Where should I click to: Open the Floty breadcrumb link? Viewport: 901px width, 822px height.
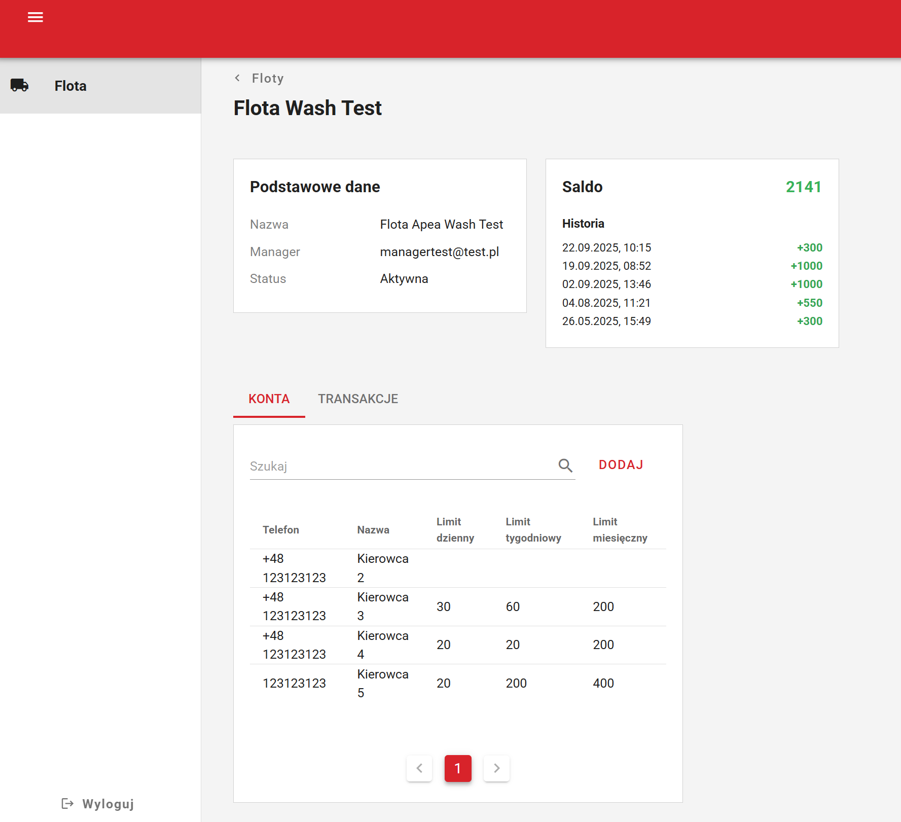pos(268,79)
